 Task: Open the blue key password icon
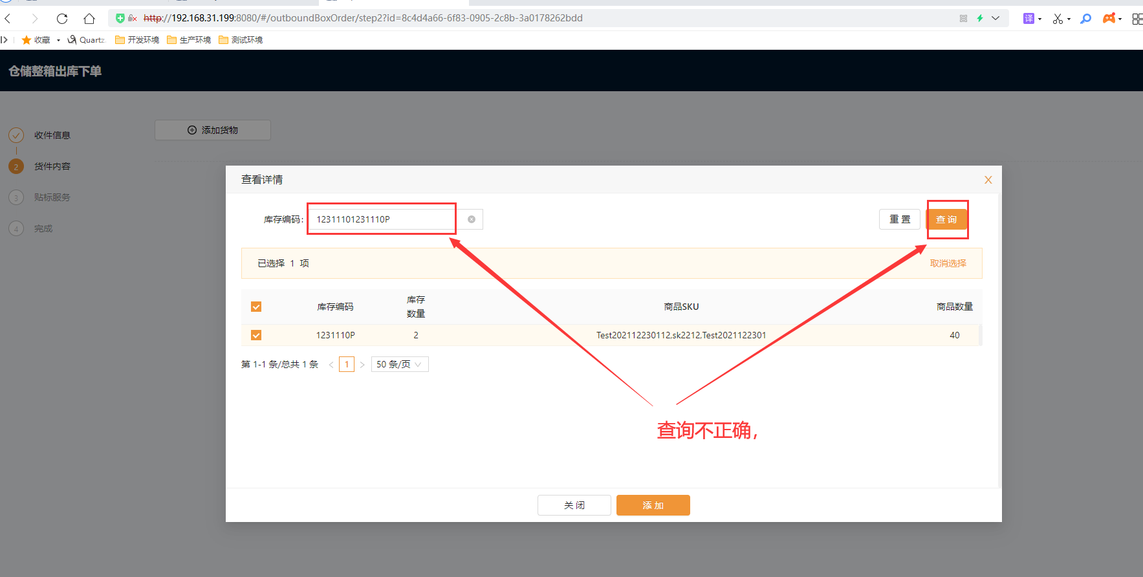point(1086,18)
